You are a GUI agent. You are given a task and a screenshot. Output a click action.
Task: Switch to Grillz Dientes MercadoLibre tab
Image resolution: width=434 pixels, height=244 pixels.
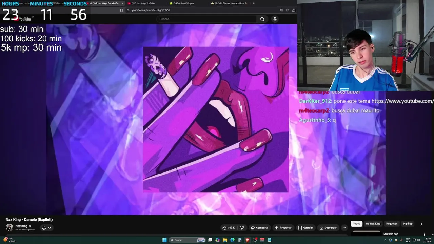[x=229, y=3]
